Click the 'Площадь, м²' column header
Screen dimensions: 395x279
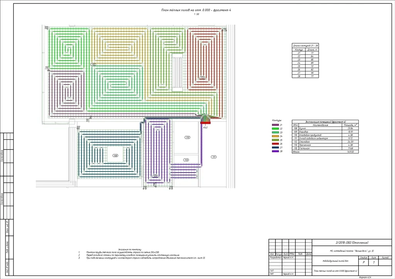click(350, 125)
